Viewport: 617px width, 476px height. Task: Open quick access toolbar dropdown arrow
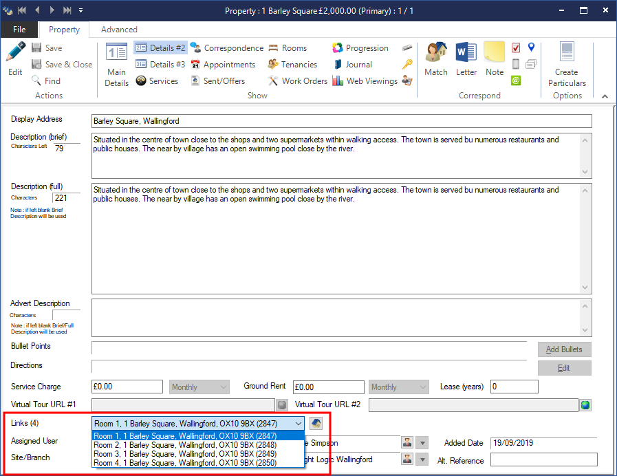[80, 10]
